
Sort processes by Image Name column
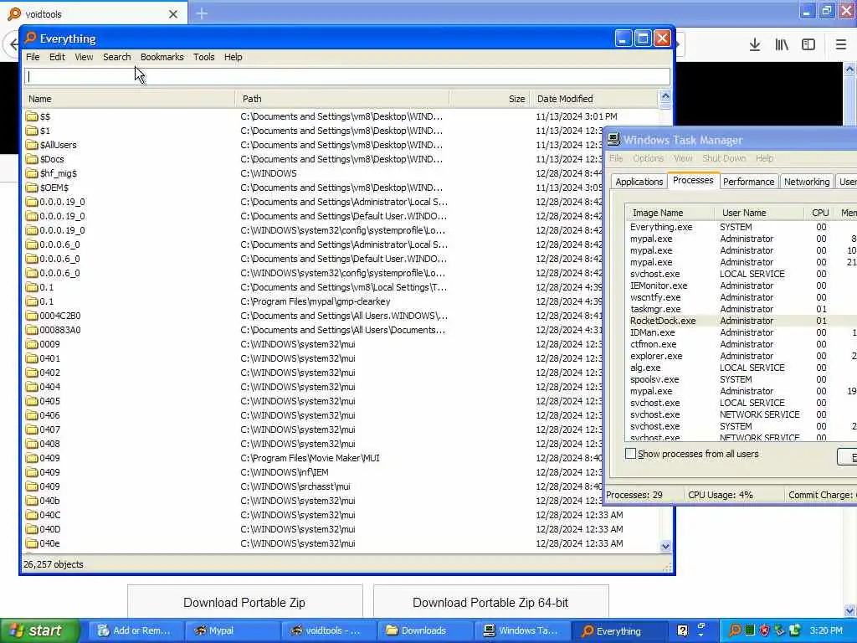click(x=670, y=213)
